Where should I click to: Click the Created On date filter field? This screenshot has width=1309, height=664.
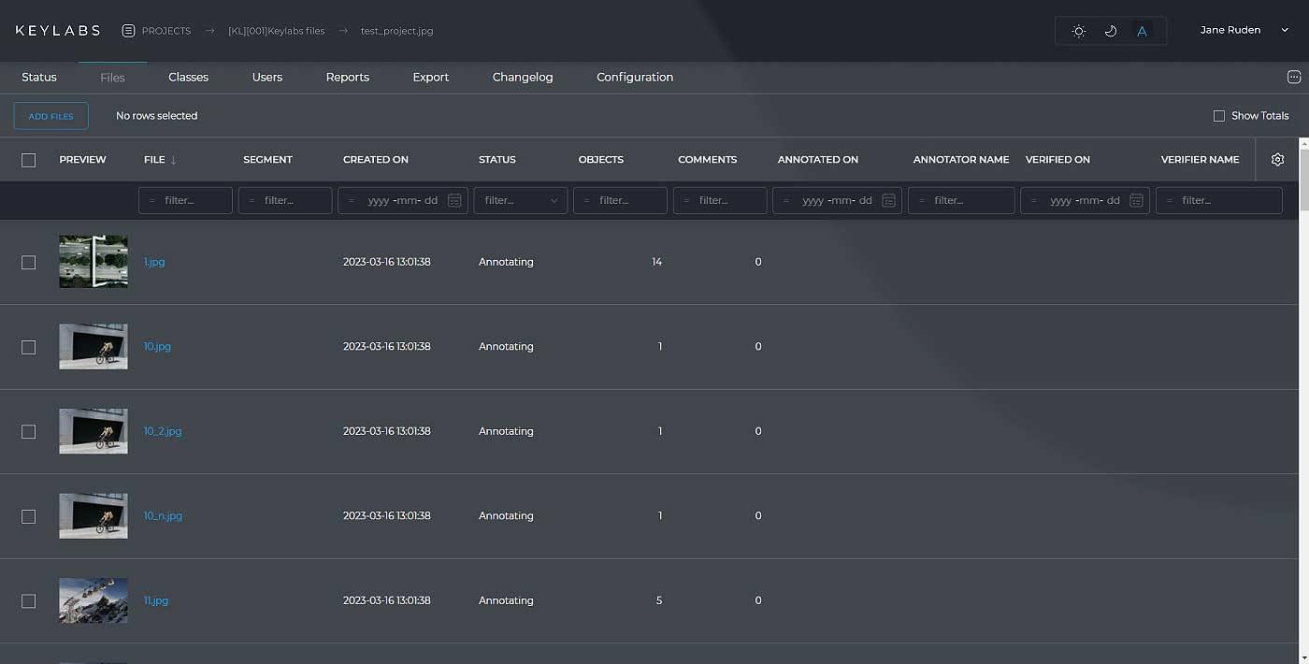[x=402, y=200]
